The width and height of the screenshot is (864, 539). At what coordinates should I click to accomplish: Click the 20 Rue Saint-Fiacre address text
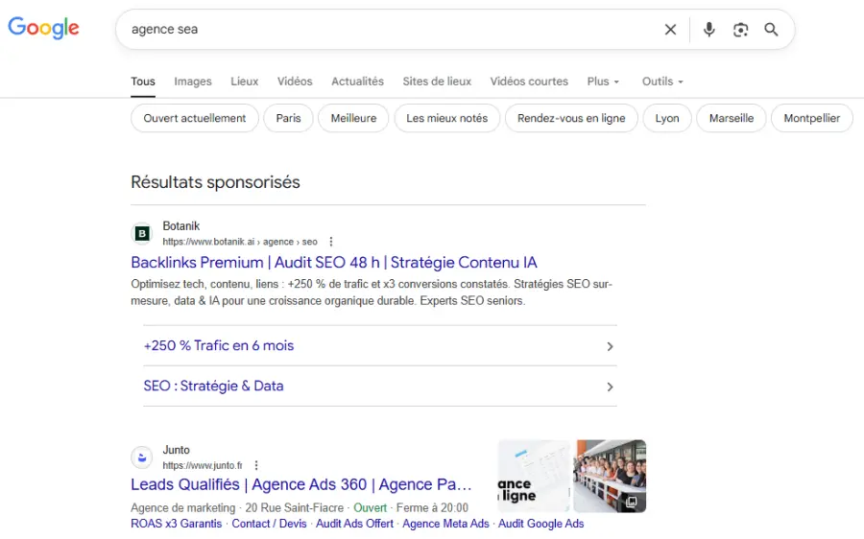295,507
